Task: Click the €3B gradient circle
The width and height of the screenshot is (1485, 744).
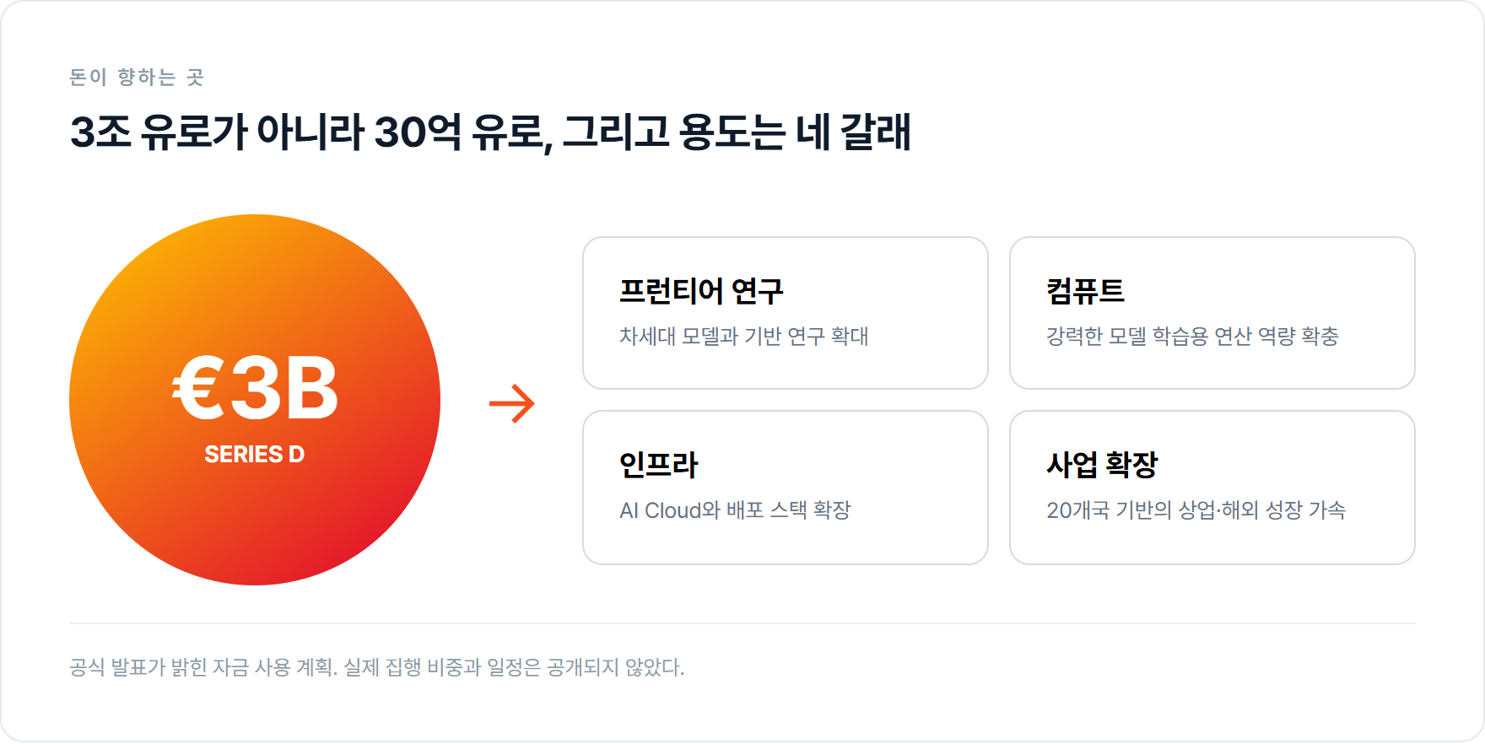Action: 255,400
